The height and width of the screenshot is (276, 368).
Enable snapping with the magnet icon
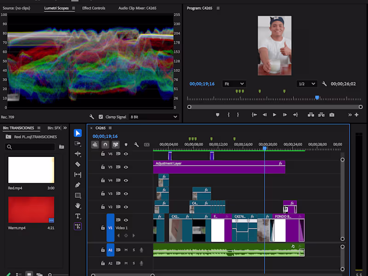(x=105, y=144)
